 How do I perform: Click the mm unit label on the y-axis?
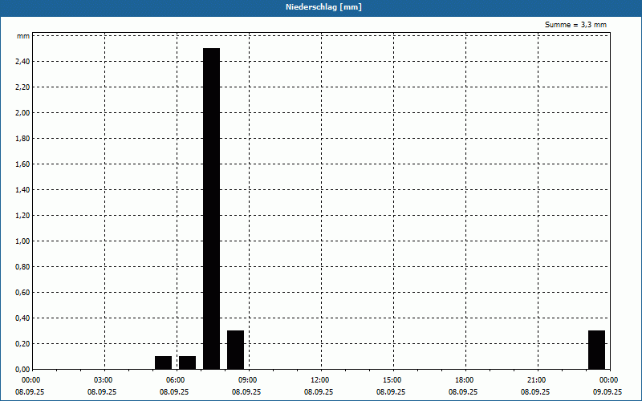pyautogui.click(x=23, y=36)
